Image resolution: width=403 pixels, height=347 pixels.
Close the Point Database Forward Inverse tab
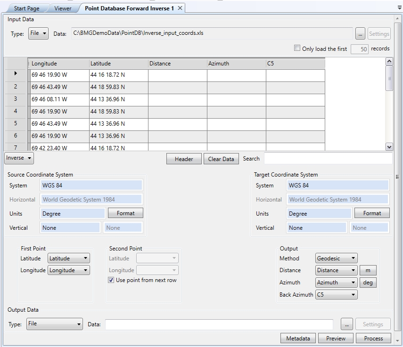(x=180, y=8)
